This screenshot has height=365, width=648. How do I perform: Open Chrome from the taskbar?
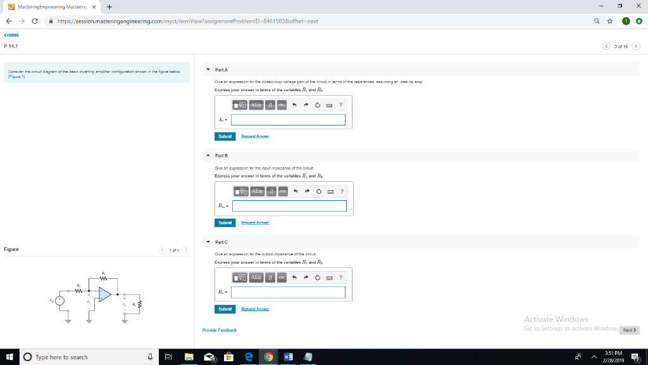(x=268, y=357)
